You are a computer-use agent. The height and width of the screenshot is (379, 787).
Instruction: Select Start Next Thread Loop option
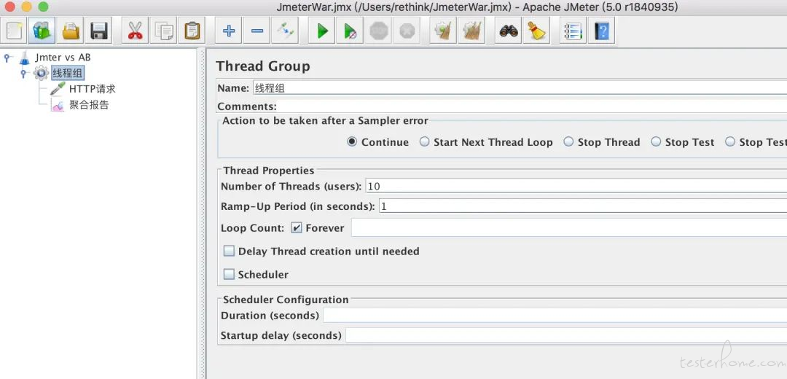click(x=425, y=142)
